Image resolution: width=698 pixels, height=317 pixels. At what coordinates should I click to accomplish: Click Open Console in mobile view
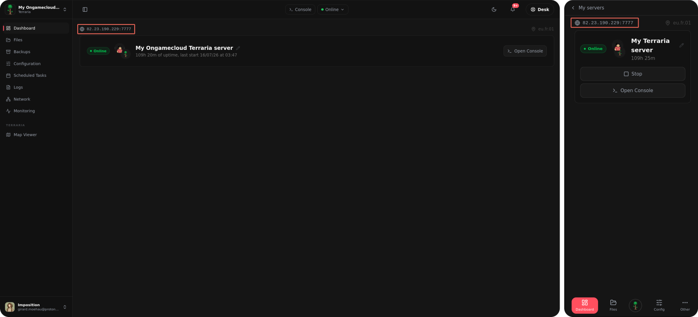coord(633,91)
